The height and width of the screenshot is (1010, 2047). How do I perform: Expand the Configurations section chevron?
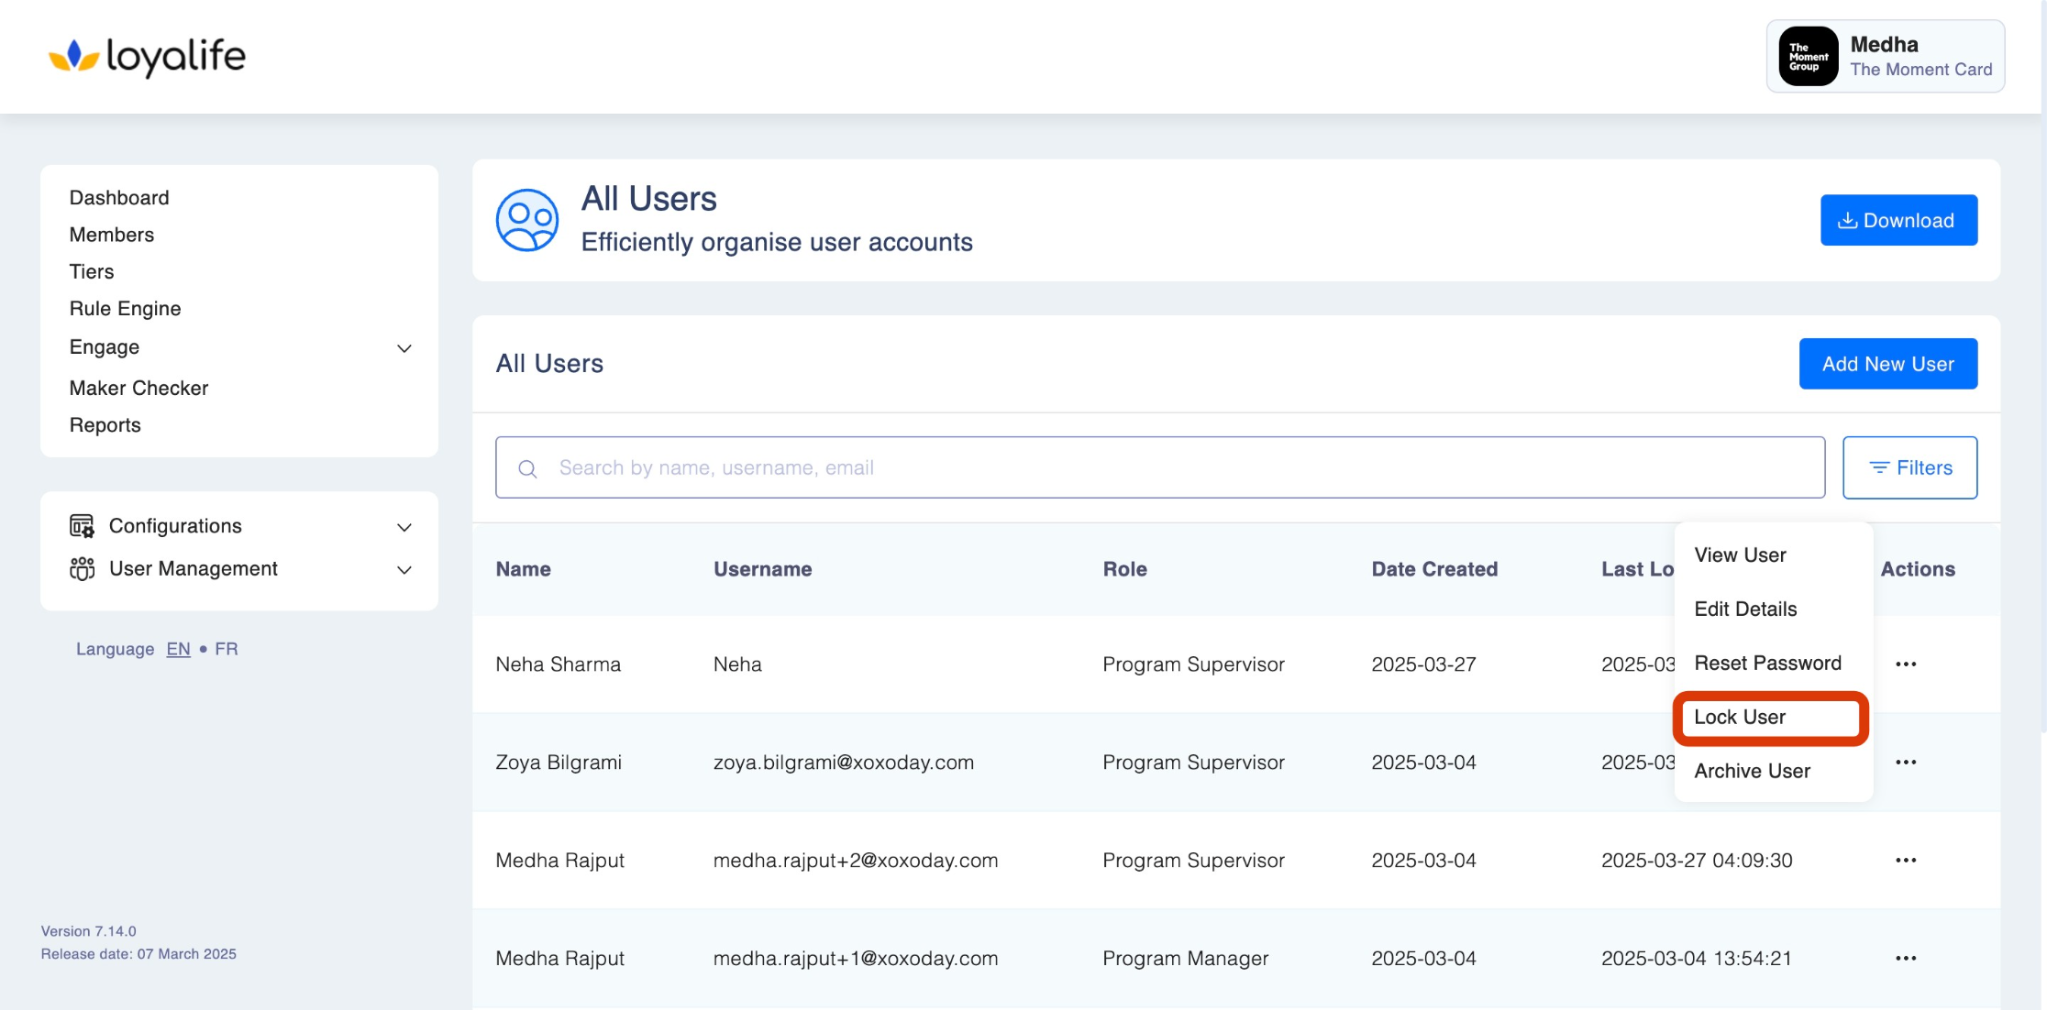(x=404, y=527)
